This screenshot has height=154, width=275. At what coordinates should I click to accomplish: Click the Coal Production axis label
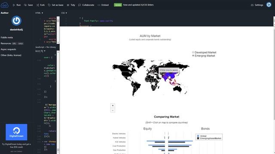pyautogui.click(x=119, y=146)
